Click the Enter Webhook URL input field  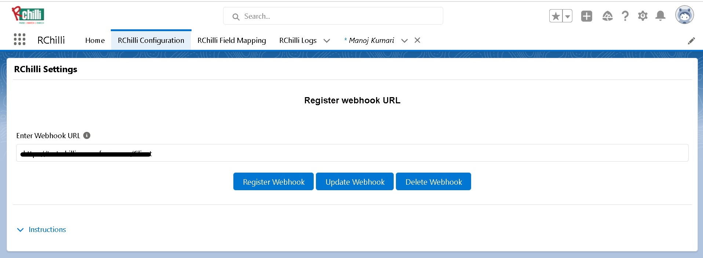[x=352, y=153]
